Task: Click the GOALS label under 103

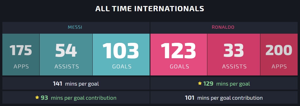Action: 122,66
